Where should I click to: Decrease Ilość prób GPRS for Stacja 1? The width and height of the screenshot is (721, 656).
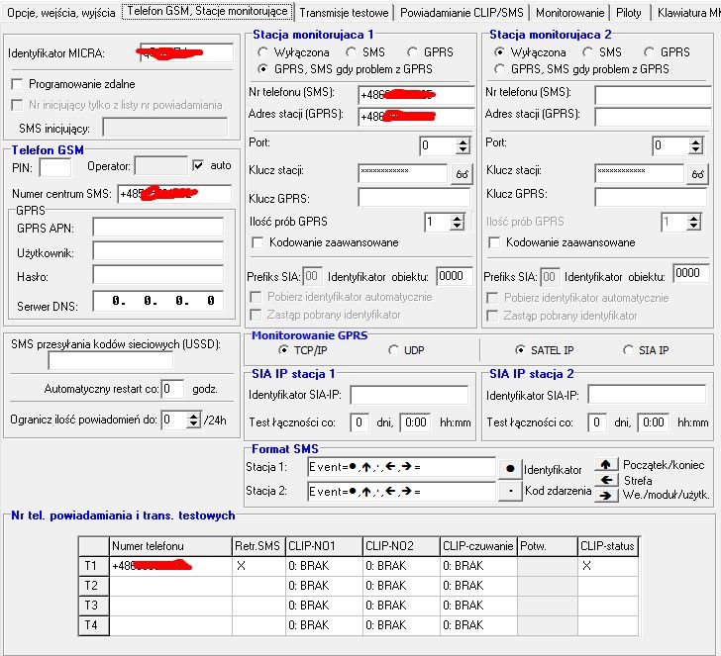pos(457,226)
